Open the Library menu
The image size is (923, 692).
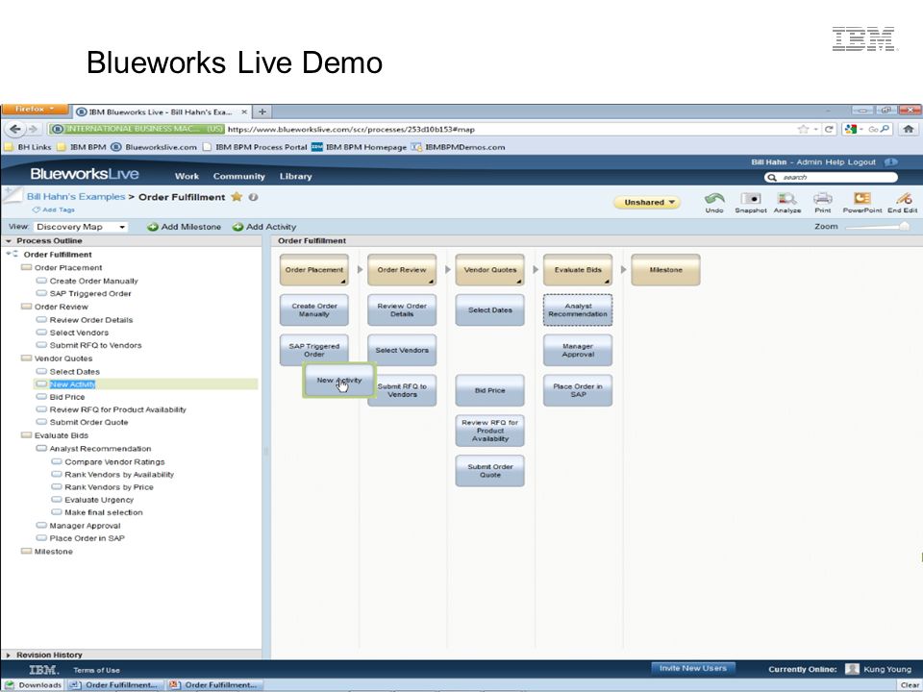295,176
